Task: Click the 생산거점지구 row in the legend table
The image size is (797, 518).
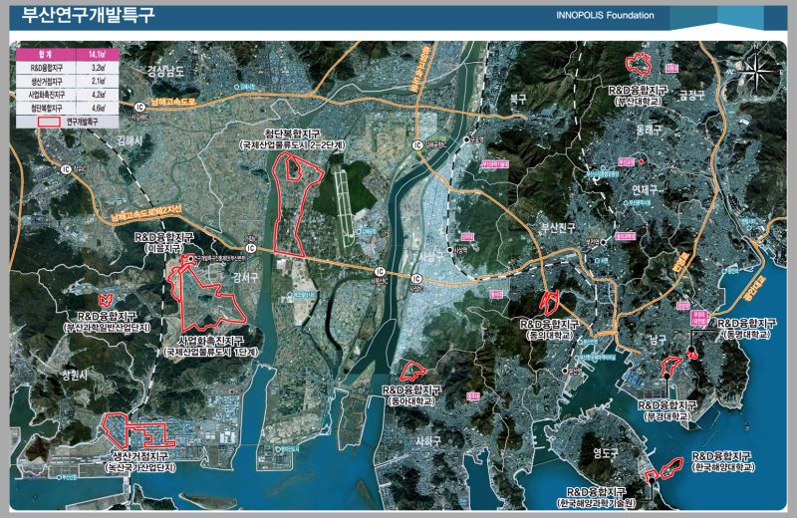Action: point(68,82)
